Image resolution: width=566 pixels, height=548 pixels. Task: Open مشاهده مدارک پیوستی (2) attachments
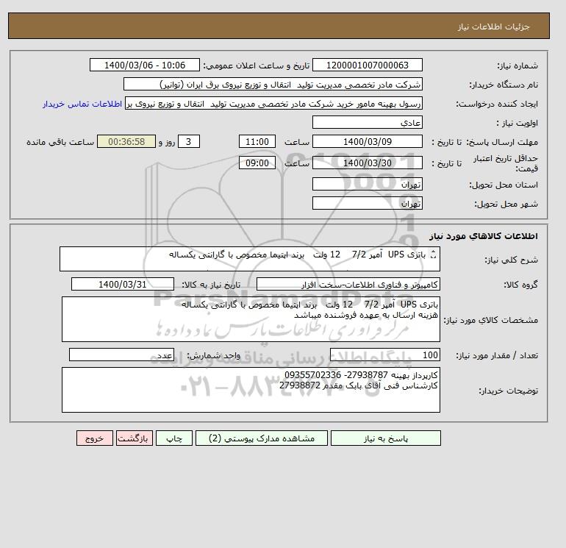(262, 438)
